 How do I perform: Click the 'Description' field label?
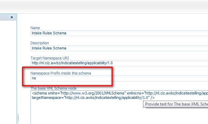click(x=40, y=43)
